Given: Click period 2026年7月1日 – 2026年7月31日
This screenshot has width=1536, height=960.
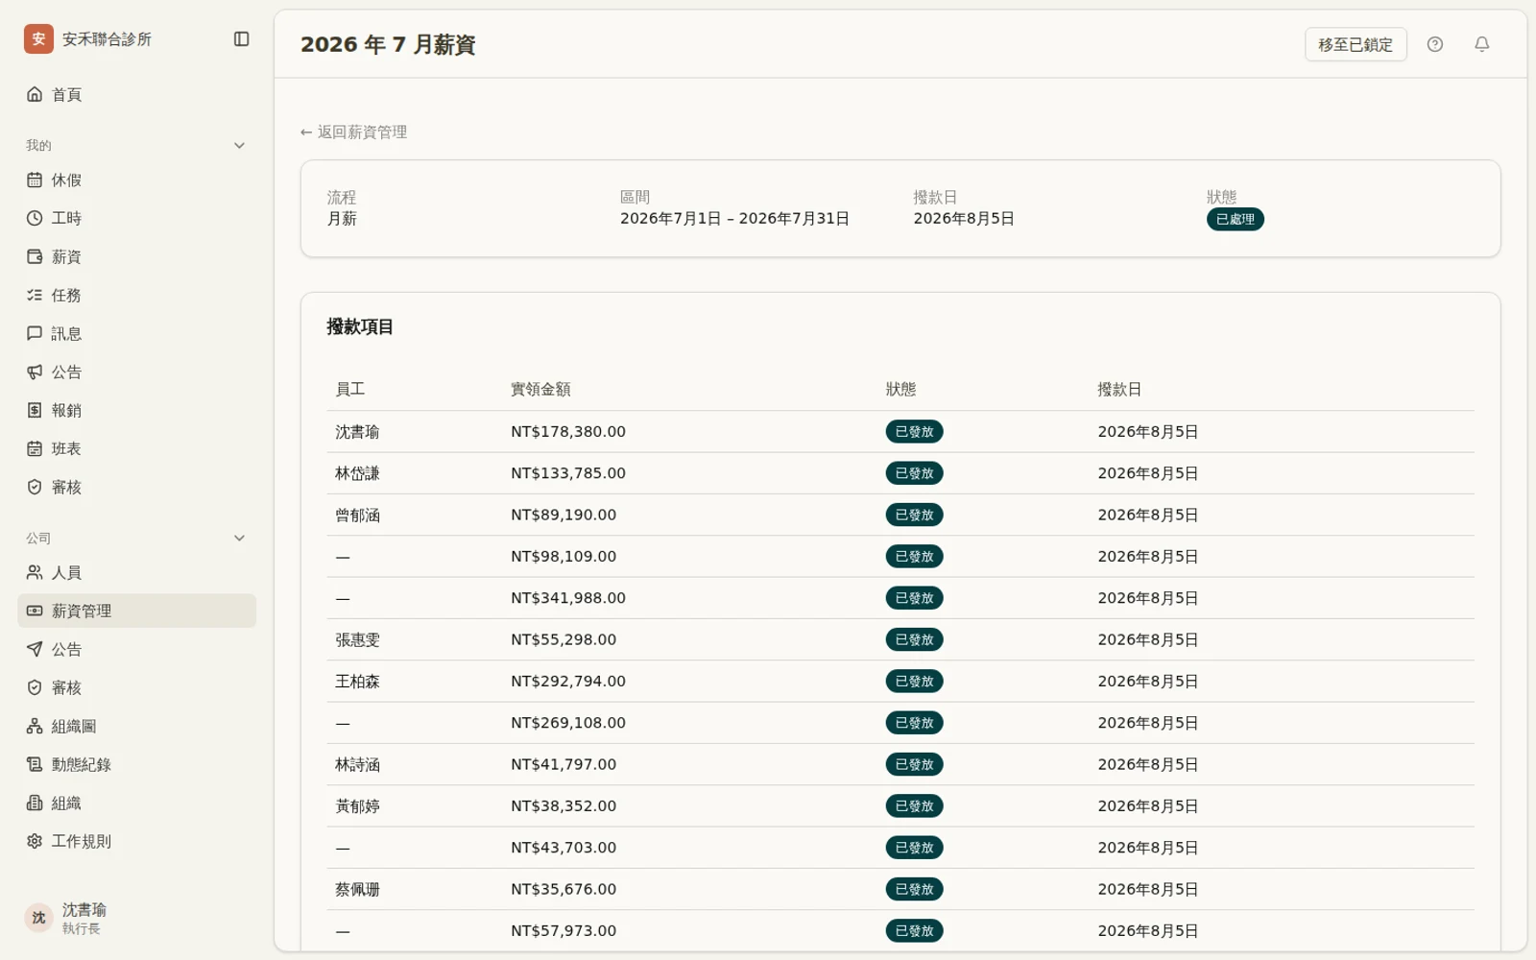Looking at the screenshot, I should pos(734,219).
